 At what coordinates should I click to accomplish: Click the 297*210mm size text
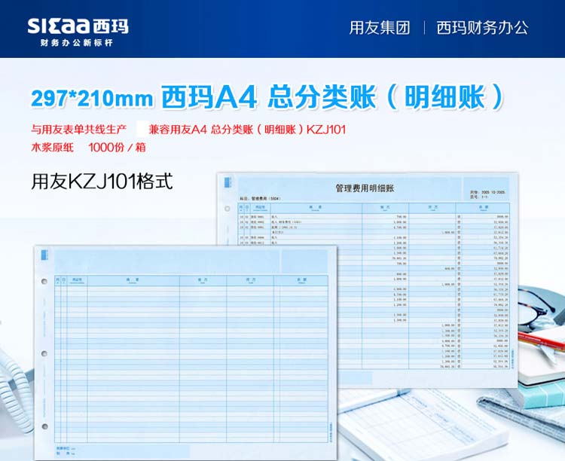(x=92, y=98)
